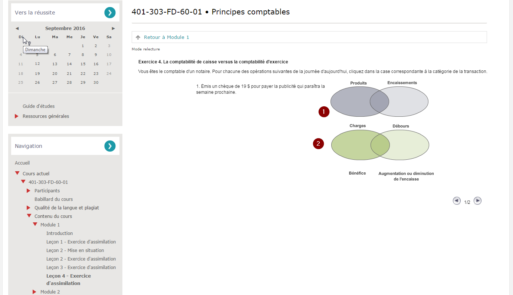This screenshot has width=513, height=295.
Task: Click the next page arrow of the exercise
Action: click(478, 200)
